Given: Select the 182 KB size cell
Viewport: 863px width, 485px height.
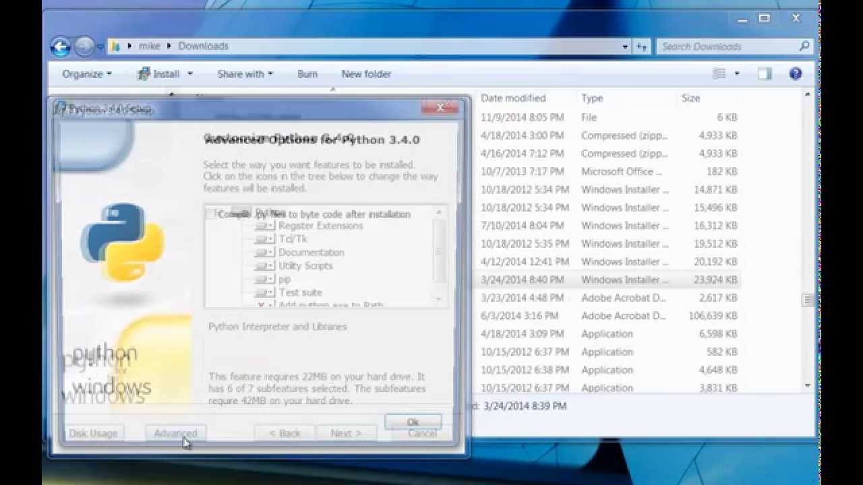Looking at the screenshot, I should [722, 172].
